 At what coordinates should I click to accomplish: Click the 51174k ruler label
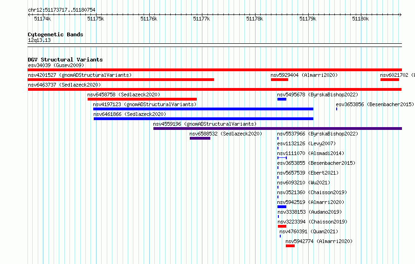[x=42, y=19]
